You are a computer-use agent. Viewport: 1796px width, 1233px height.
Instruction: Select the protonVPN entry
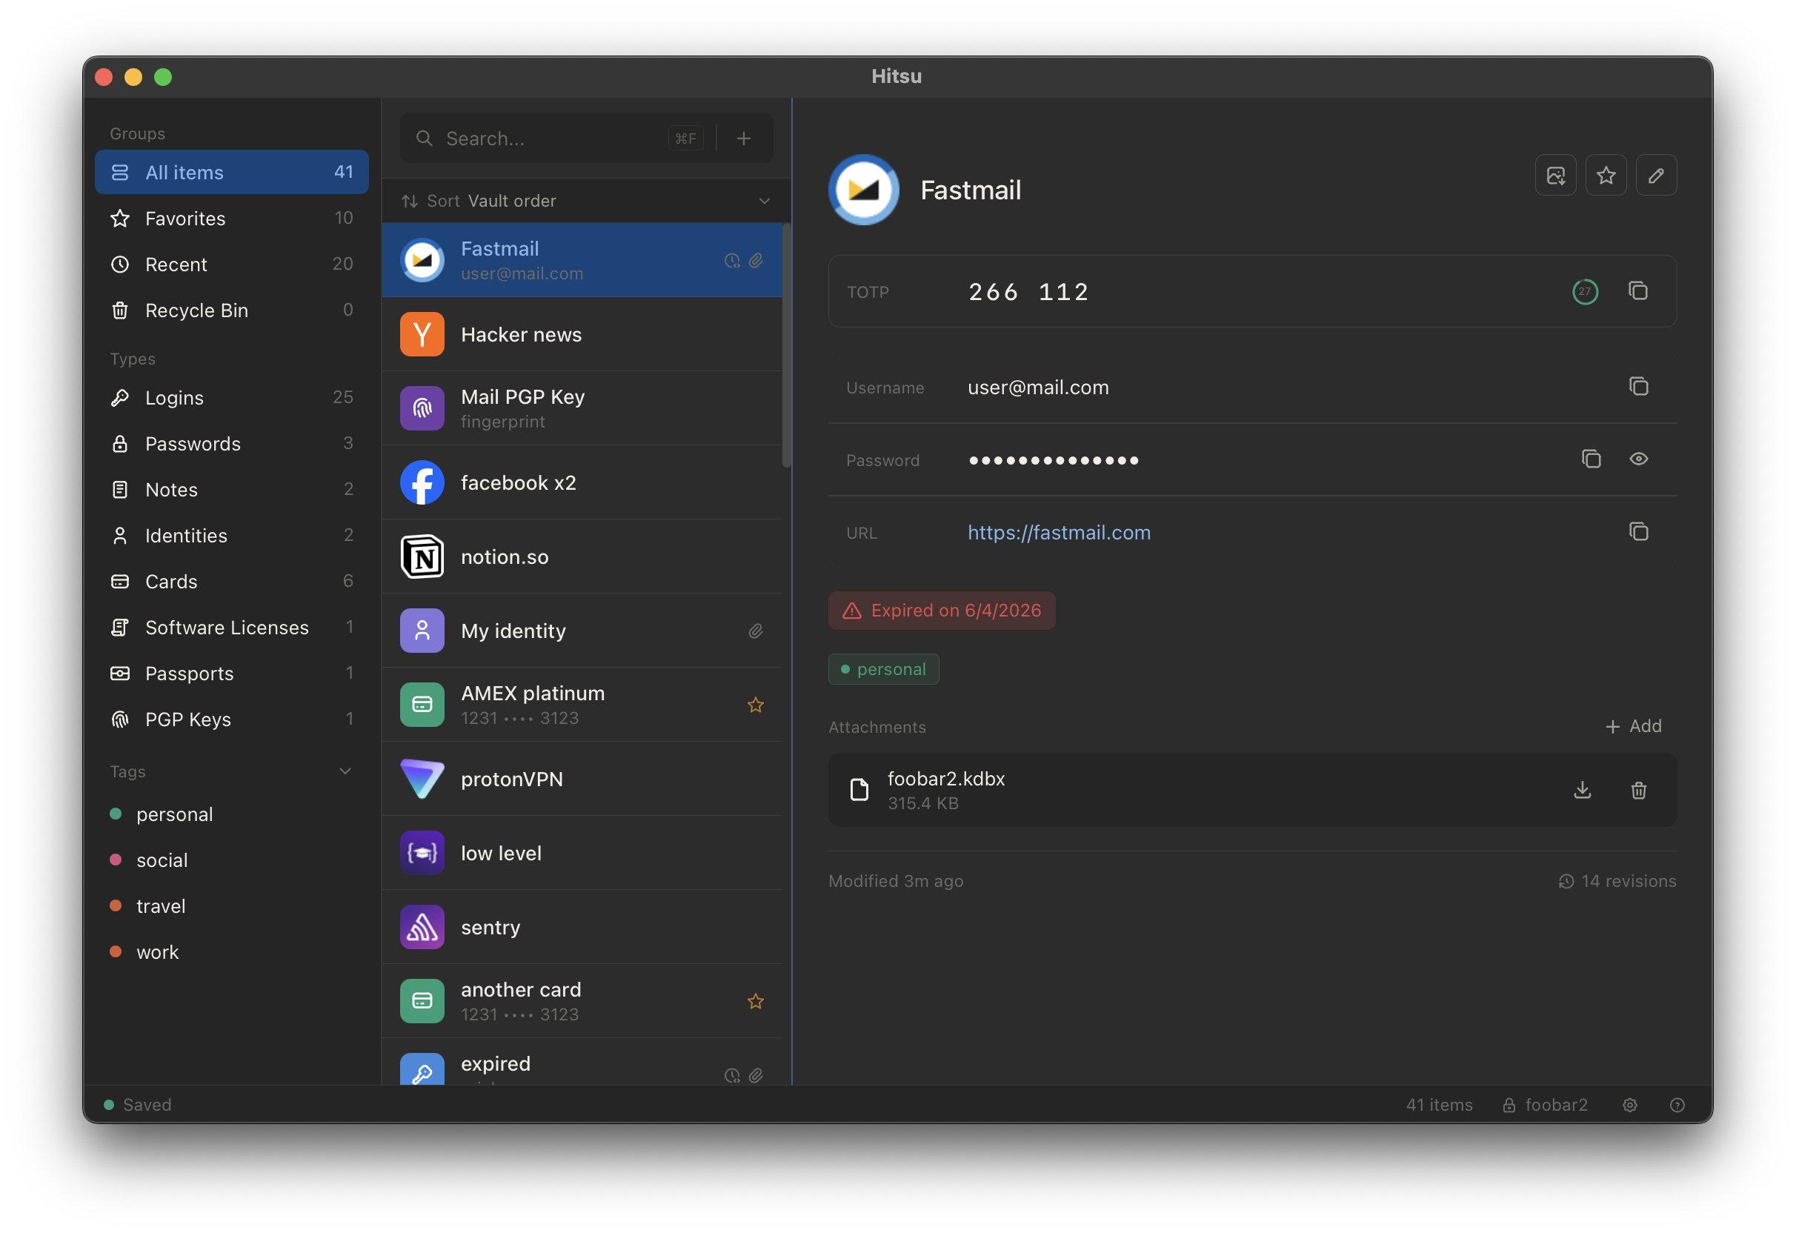pyautogui.click(x=582, y=779)
